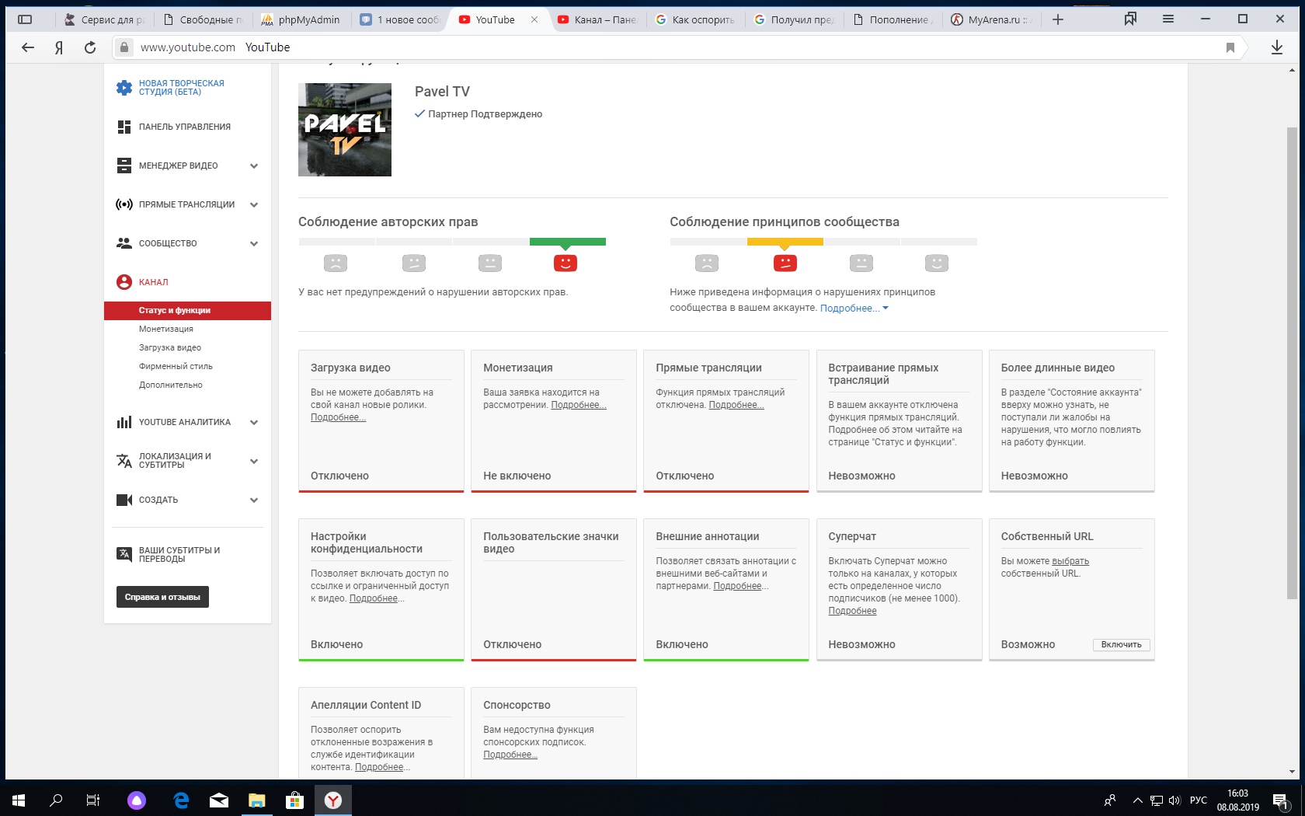
Task: Click the Pavel TV channel avatar
Action: [345, 130]
